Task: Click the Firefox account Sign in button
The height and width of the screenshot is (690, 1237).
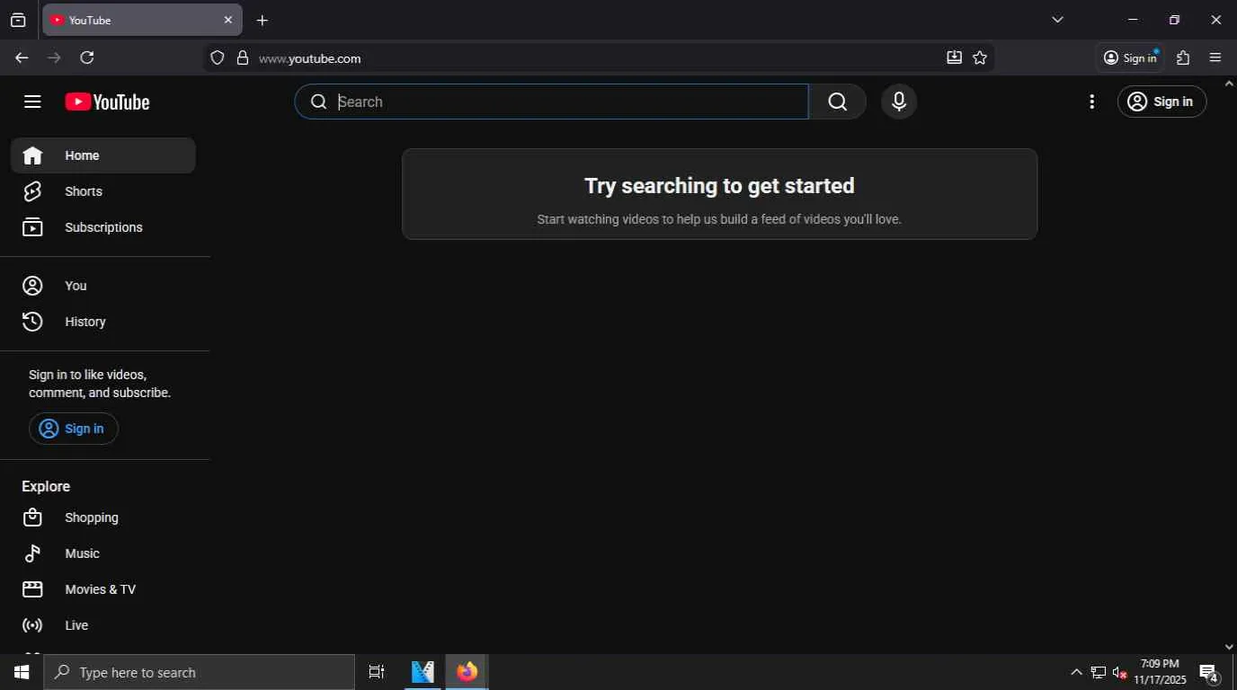Action: point(1130,57)
